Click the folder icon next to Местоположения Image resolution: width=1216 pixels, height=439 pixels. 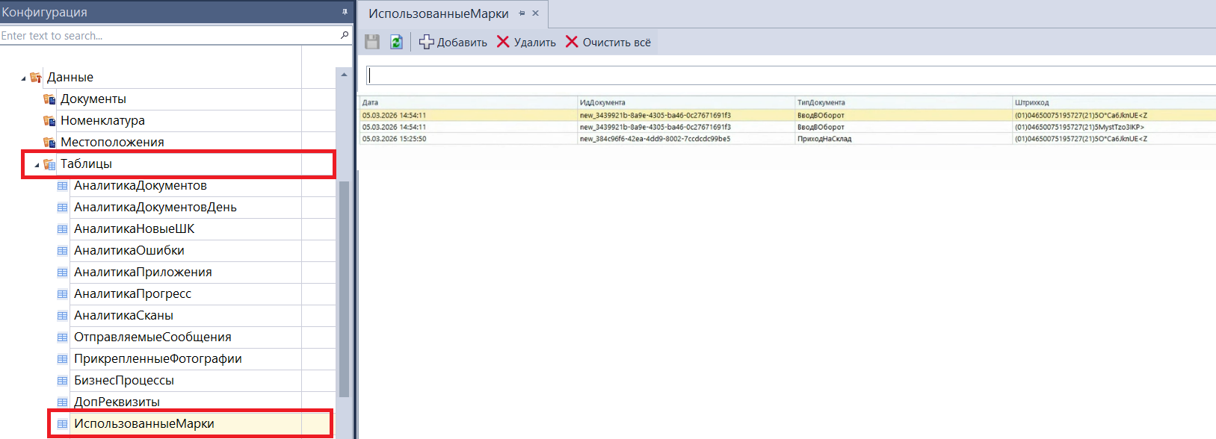tap(49, 143)
